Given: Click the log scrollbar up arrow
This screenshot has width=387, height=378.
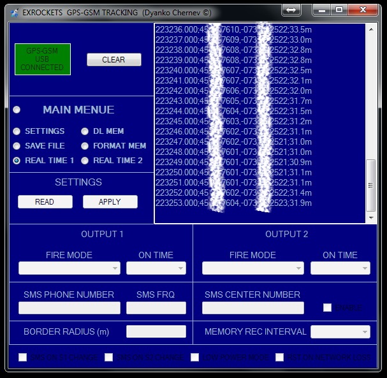Looking at the screenshot, I should click(371, 29).
